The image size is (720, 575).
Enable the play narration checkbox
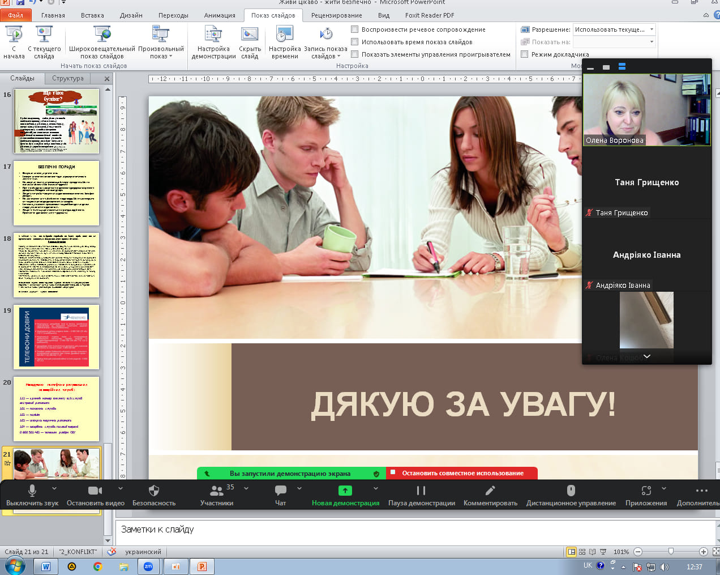[x=355, y=29]
